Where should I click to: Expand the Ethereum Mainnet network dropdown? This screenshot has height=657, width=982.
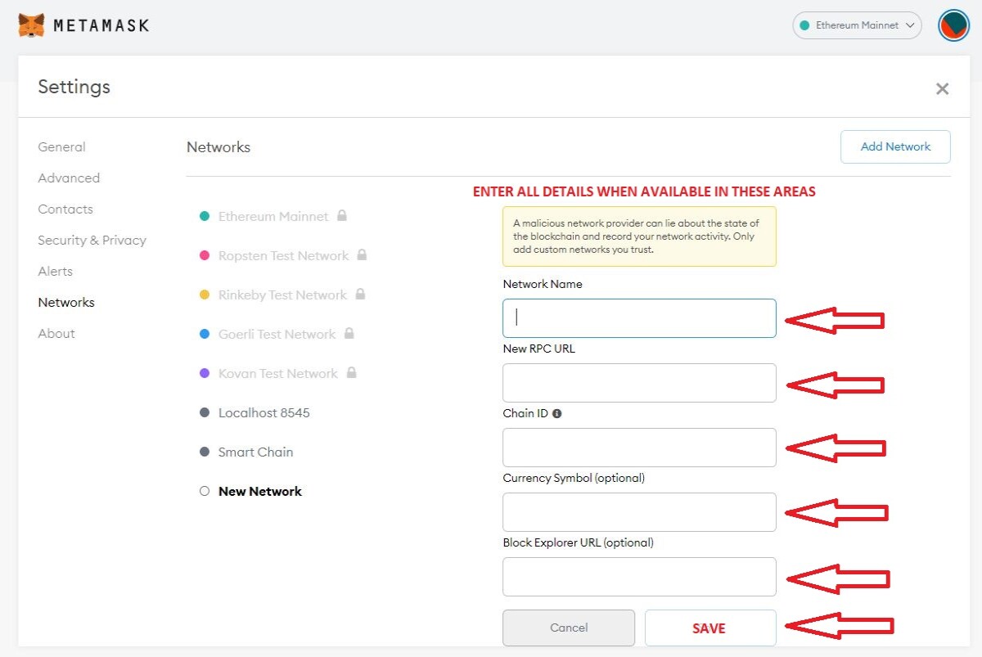point(857,25)
